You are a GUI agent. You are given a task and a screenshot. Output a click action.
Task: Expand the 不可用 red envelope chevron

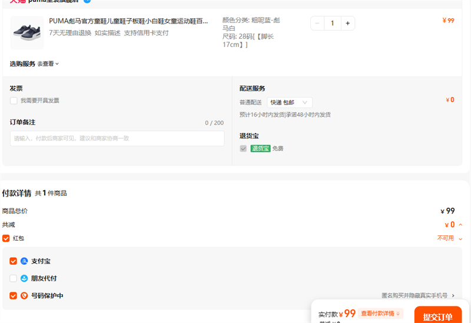point(460,239)
